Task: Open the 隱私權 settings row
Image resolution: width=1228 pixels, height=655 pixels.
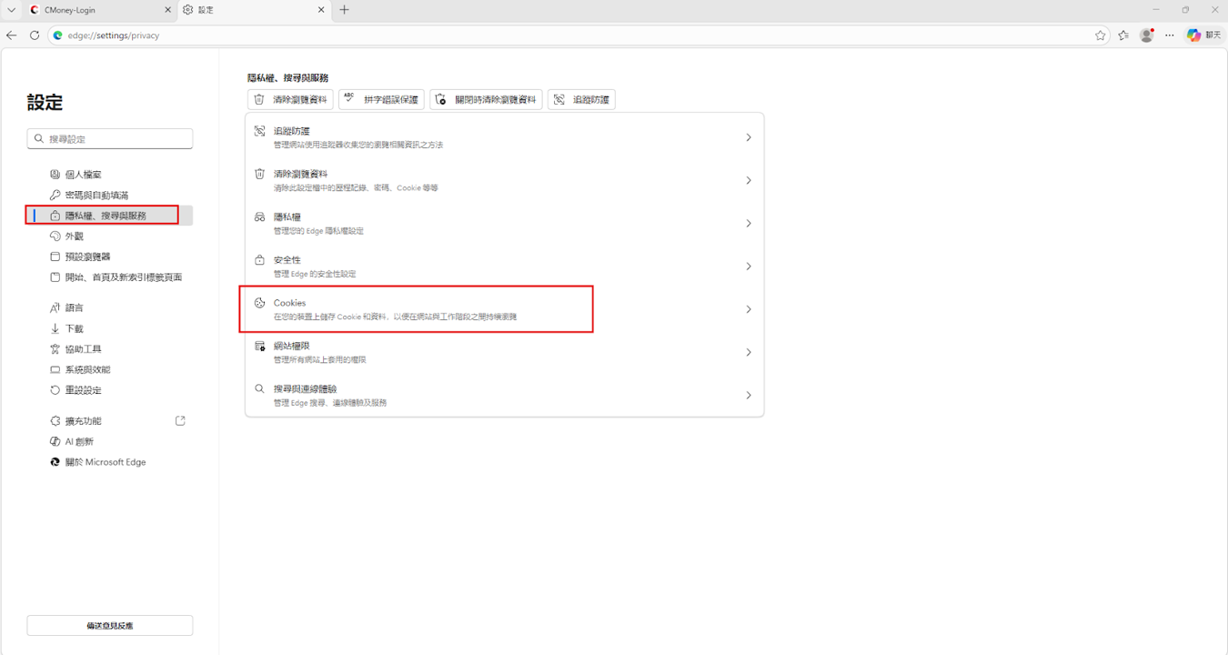Action: 505,223
